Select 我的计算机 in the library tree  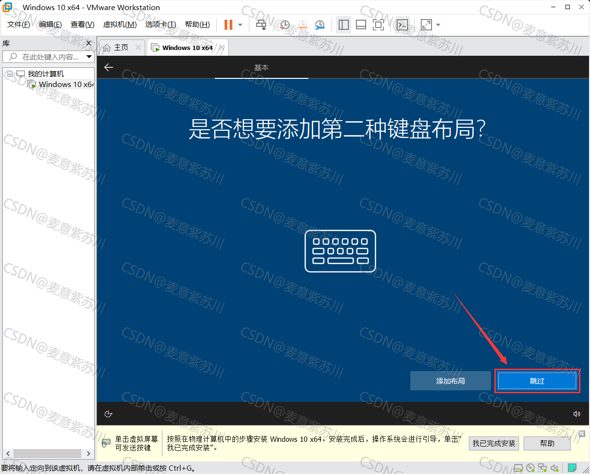click(x=46, y=74)
